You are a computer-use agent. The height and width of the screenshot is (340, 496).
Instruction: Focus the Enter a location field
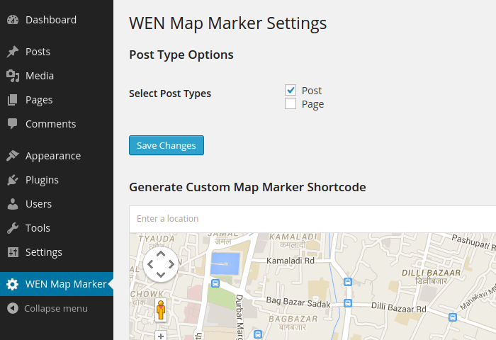coord(312,219)
